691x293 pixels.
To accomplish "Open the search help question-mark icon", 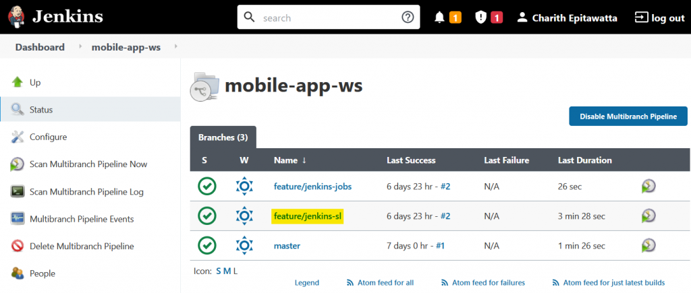I will (408, 17).
